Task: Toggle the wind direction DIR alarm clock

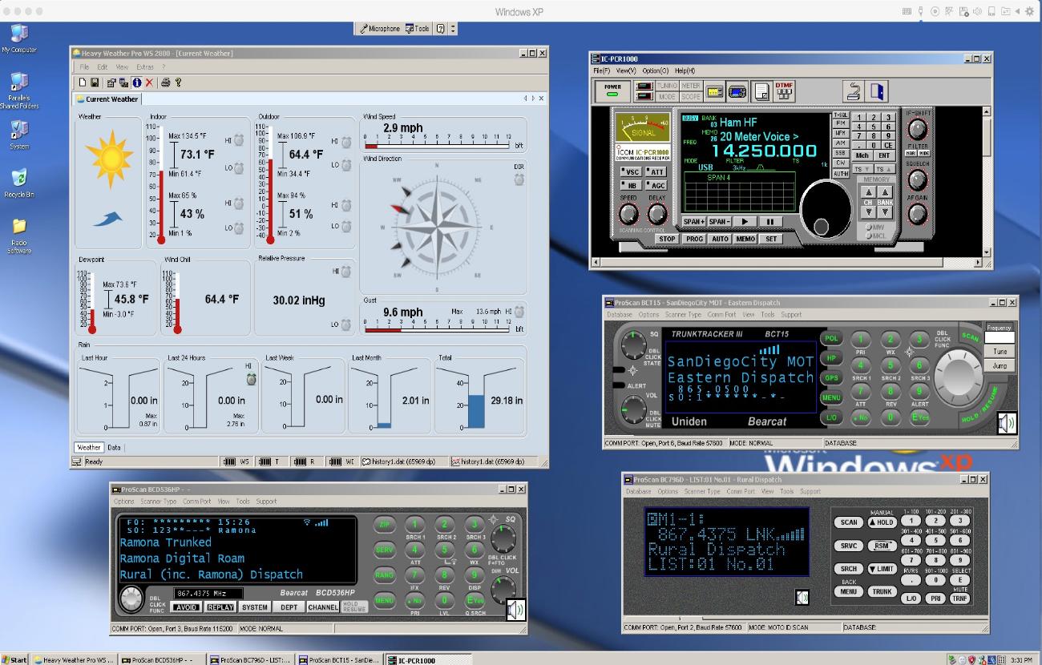Action: 519,179
